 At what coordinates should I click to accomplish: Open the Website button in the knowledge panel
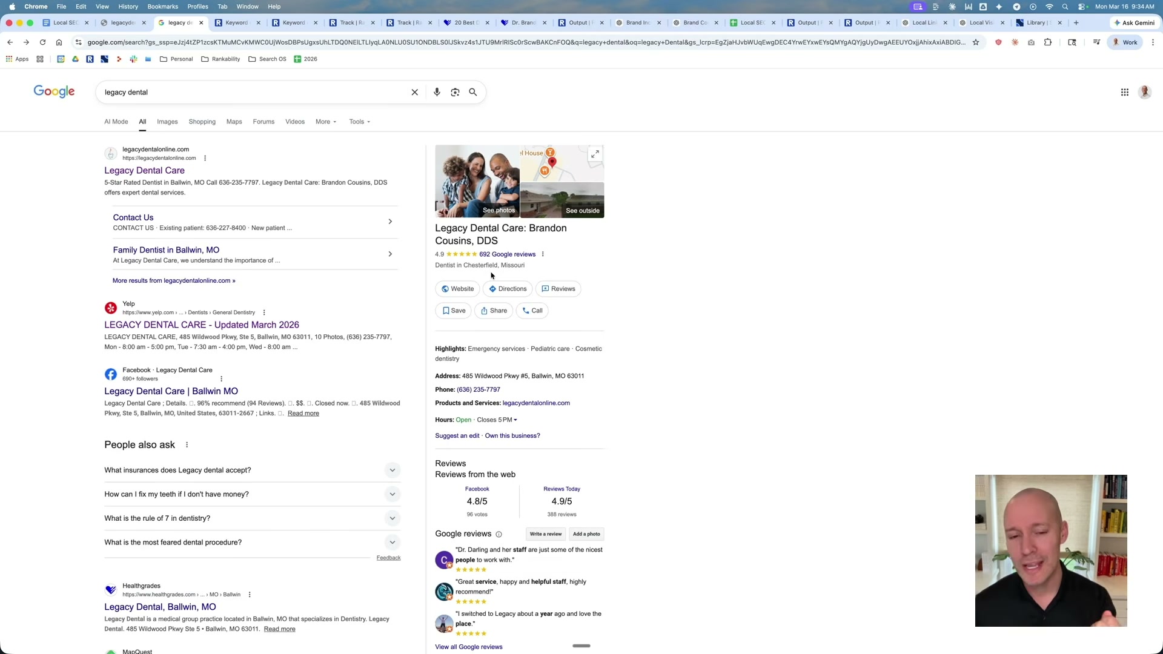click(457, 289)
